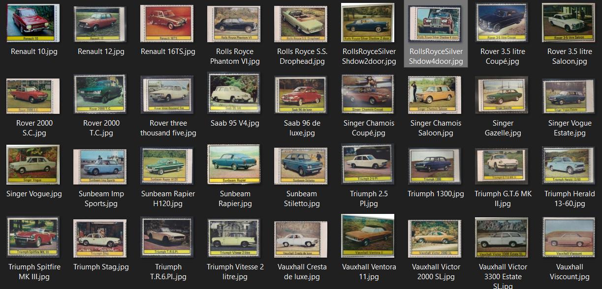602x289 pixels.
Task: Select the Singer Vogue.jpg thumbnail
Action: click(33, 164)
